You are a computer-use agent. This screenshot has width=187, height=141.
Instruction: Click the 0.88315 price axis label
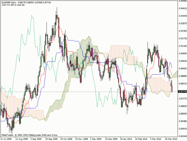[183, 84]
